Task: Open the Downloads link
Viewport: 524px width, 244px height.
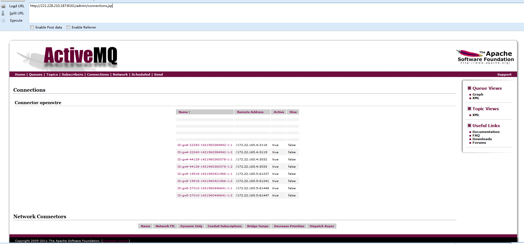Action: point(482,139)
